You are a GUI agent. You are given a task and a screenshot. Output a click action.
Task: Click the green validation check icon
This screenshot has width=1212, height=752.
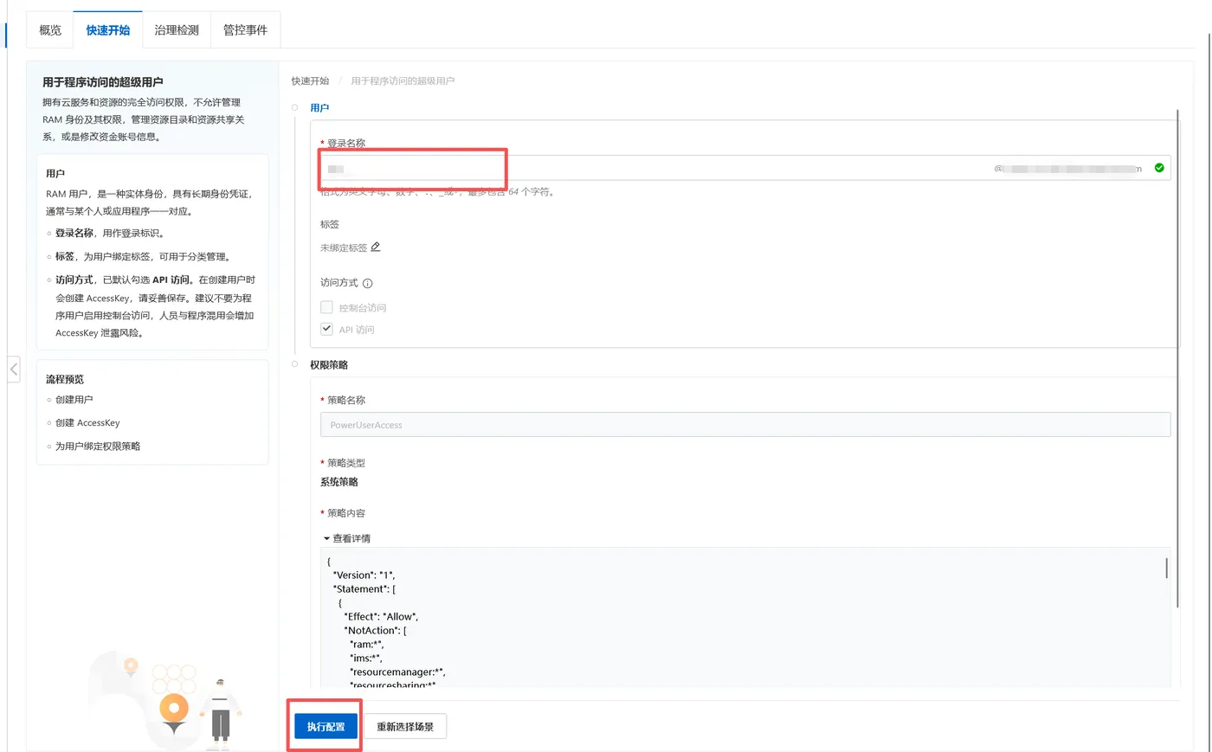[1159, 168]
